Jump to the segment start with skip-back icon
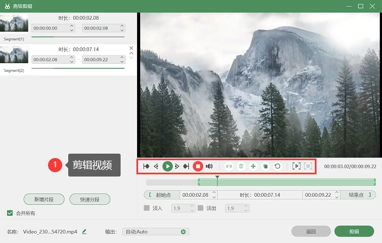 tap(146, 166)
